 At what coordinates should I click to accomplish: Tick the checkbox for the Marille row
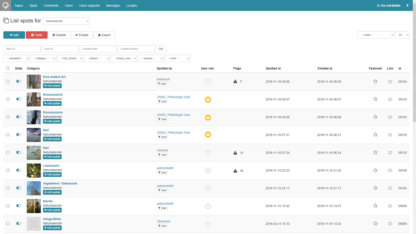point(8,206)
